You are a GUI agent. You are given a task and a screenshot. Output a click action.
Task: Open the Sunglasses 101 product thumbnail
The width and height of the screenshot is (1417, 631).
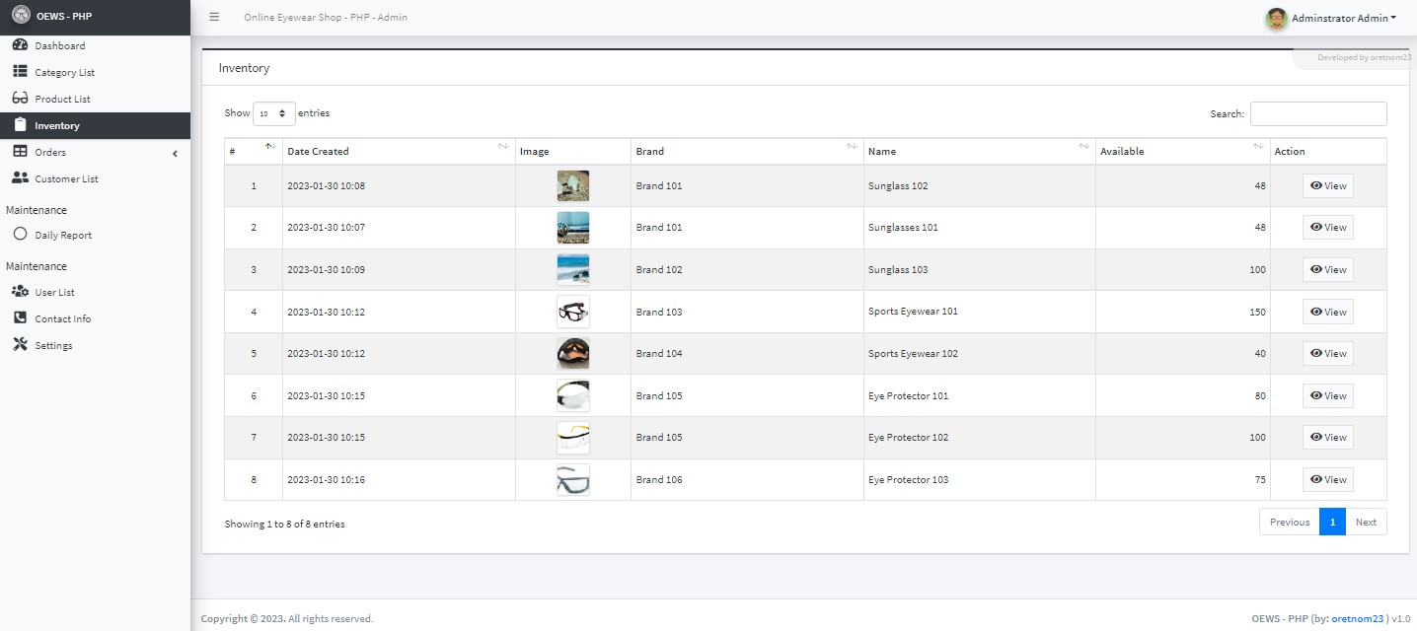pyautogui.click(x=573, y=228)
